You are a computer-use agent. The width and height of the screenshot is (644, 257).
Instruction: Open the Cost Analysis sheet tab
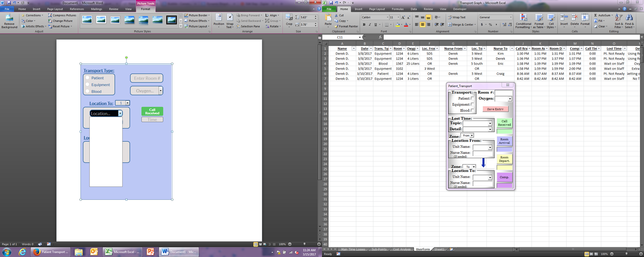click(402, 249)
